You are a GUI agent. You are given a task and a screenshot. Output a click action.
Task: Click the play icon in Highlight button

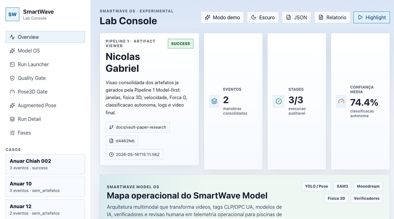pos(360,17)
